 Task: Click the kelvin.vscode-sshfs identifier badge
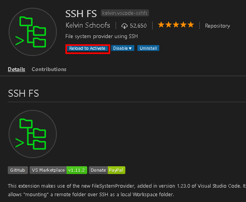point(125,13)
